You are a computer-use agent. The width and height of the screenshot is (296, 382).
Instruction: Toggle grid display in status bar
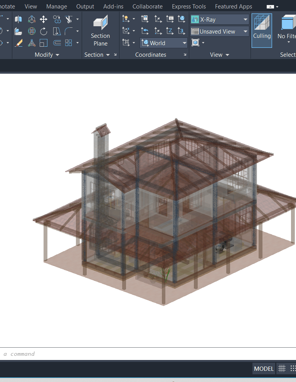point(282,368)
